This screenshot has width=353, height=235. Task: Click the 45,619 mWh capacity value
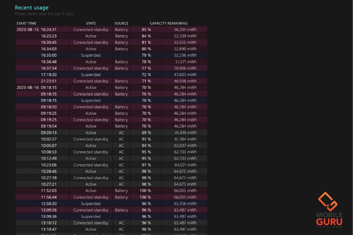[x=186, y=133]
